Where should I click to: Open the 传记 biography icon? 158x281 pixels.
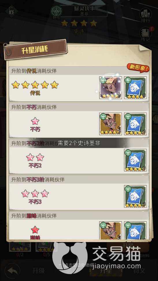[145, 34]
